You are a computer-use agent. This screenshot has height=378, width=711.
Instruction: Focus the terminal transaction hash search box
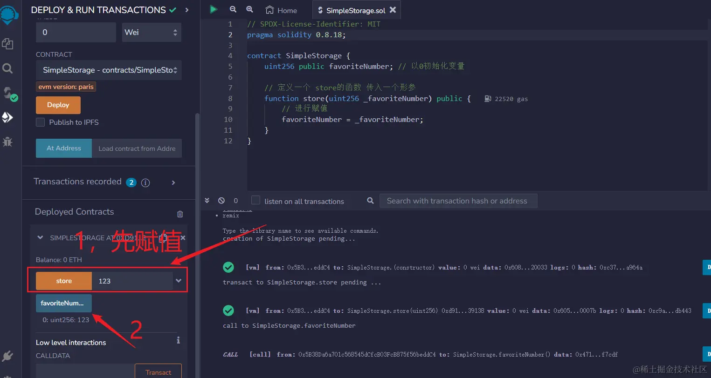pos(458,201)
